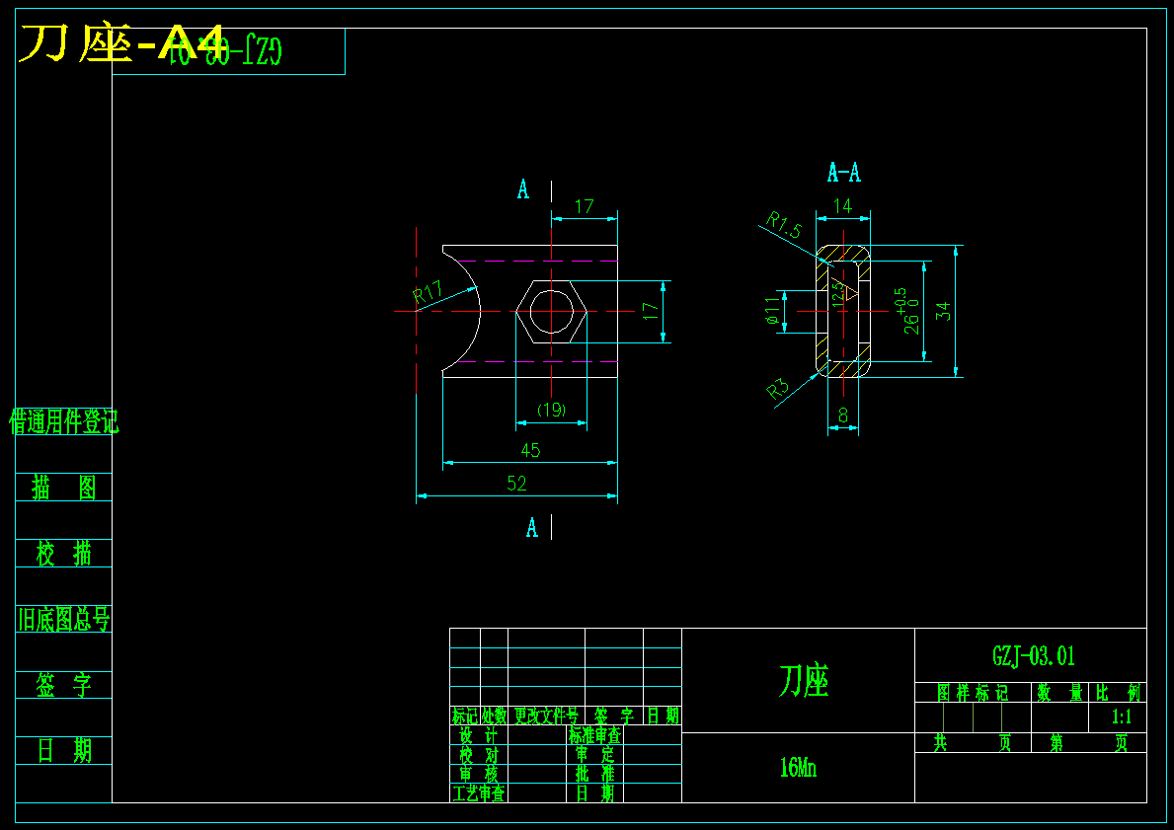Select the '借通用件登记' sidebar label
Image resolution: width=1174 pixels, height=830 pixels.
click(63, 422)
